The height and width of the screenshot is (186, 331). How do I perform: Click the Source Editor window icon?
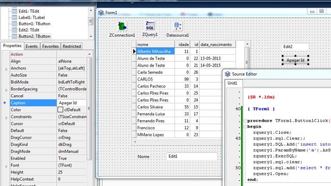pos(228,74)
